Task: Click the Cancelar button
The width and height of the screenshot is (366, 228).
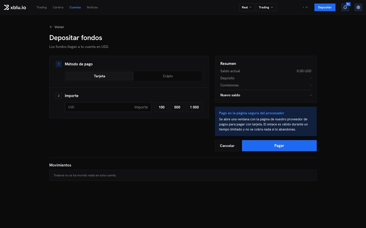Action: [x=227, y=146]
